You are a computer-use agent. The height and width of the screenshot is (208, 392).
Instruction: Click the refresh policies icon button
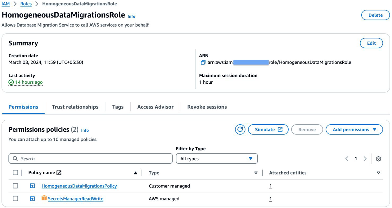pos(240,130)
